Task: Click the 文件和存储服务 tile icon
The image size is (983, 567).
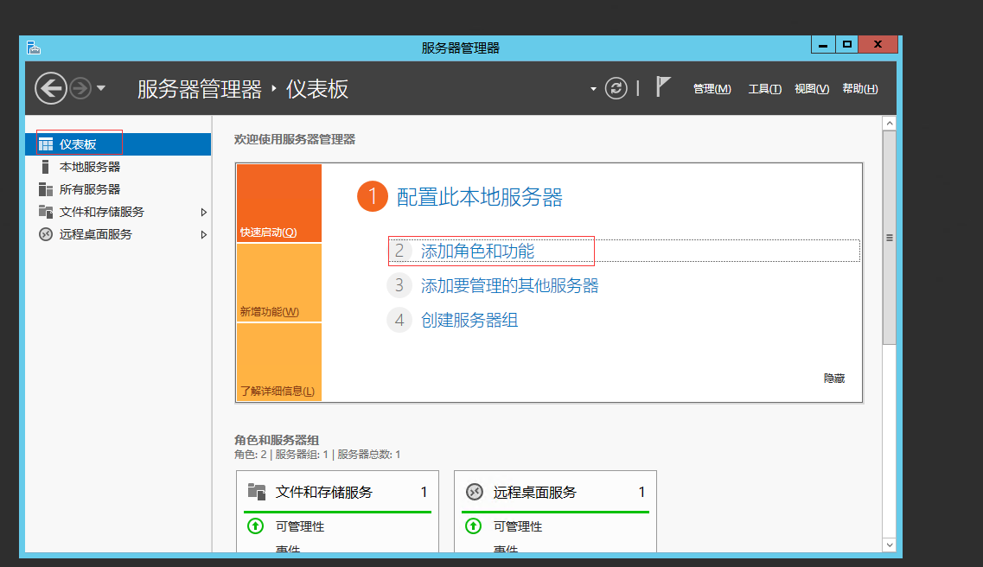Action: click(257, 492)
